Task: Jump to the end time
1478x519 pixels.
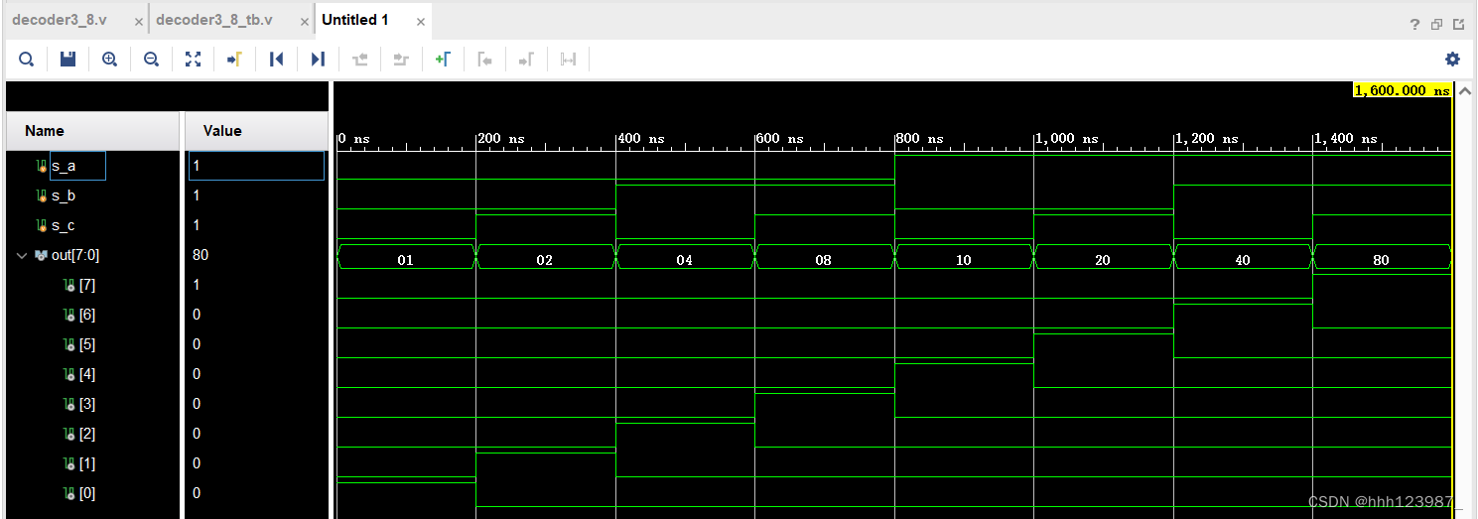Action: tap(318, 60)
